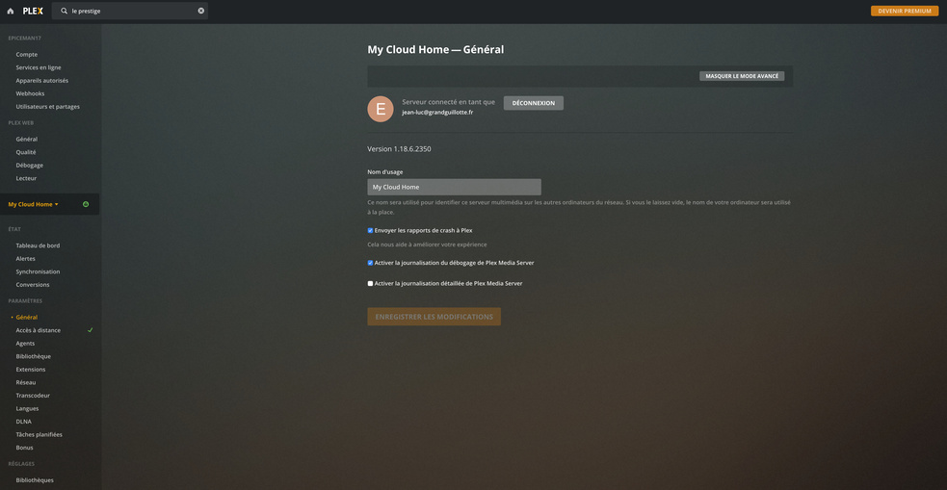
Task: Toggle sending crash reports to Plex
Action: click(x=370, y=230)
